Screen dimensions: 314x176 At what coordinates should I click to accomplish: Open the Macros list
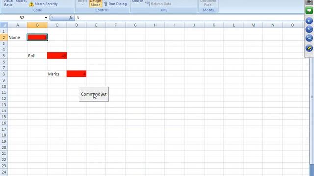coord(21,1)
